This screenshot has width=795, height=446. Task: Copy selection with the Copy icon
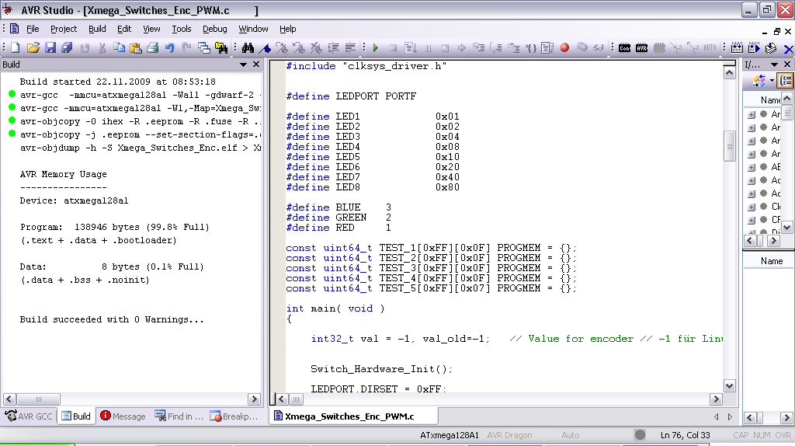119,47
